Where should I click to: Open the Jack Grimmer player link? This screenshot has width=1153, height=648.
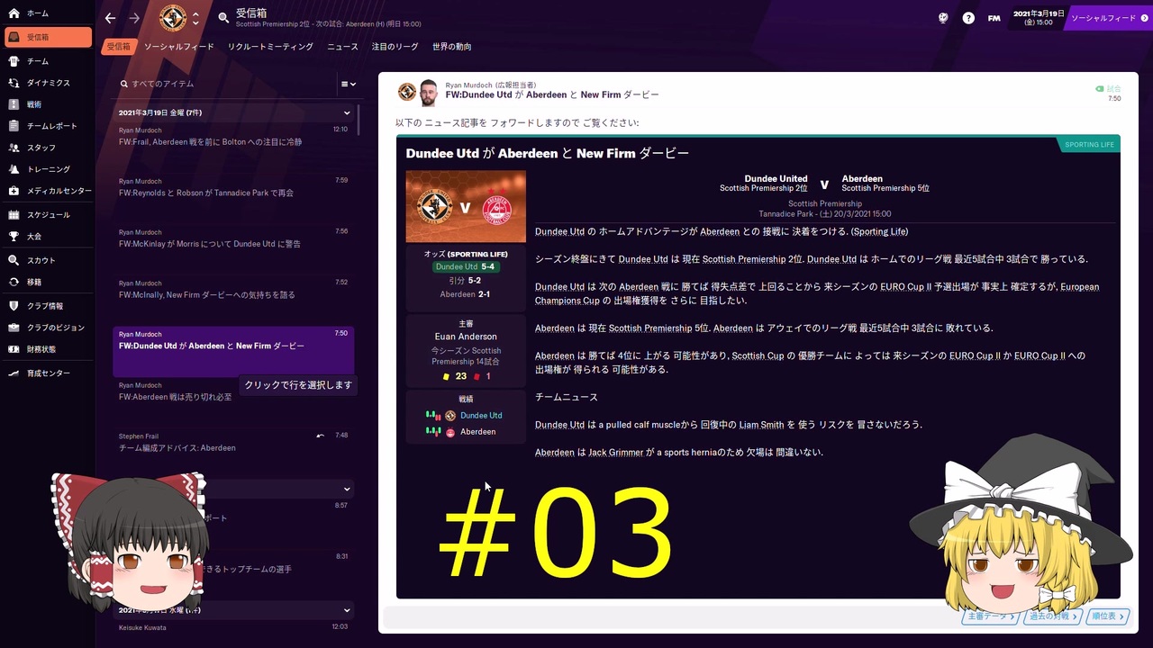click(615, 453)
